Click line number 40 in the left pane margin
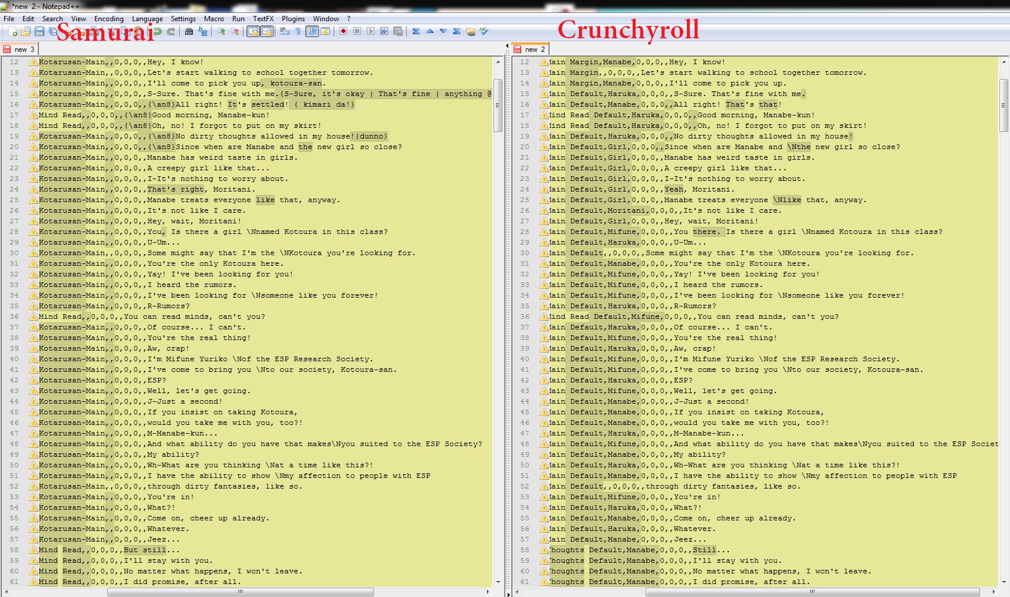The width and height of the screenshot is (1010, 597). 14,359
